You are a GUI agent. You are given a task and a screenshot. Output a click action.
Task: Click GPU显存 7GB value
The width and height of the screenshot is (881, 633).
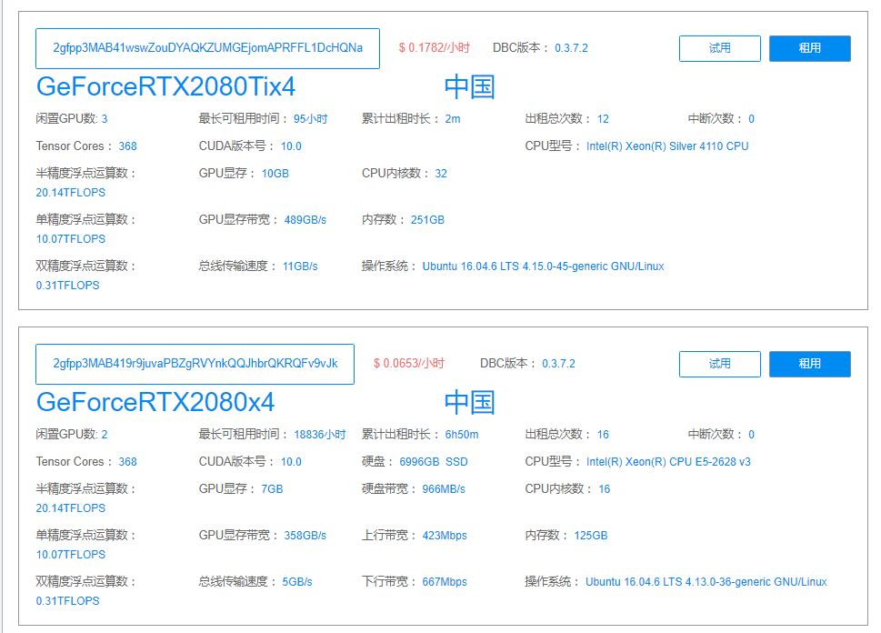(x=272, y=488)
